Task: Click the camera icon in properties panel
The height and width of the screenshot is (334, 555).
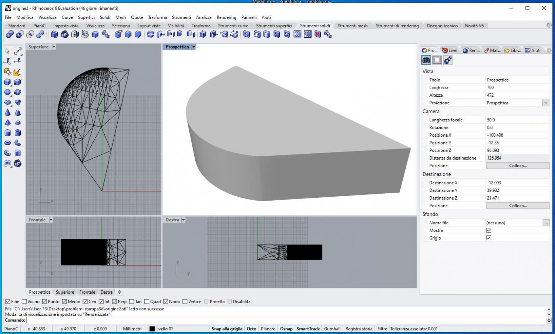Action: (x=426, y=60)
